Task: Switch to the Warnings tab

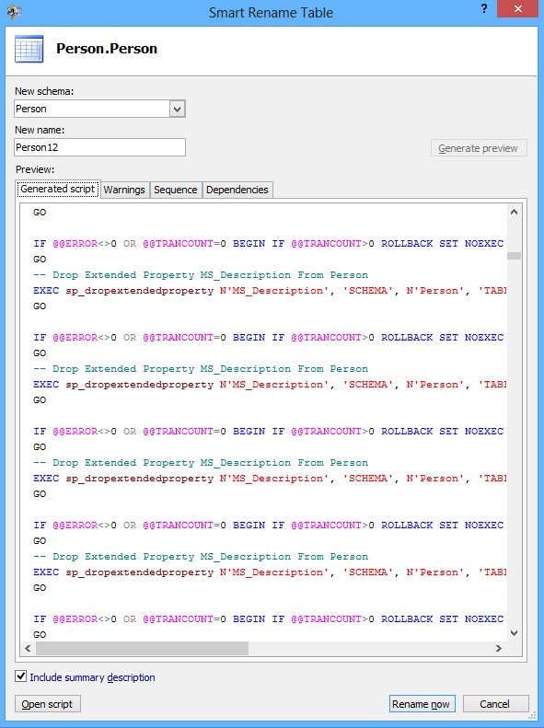Action: [x=124, y=190]
